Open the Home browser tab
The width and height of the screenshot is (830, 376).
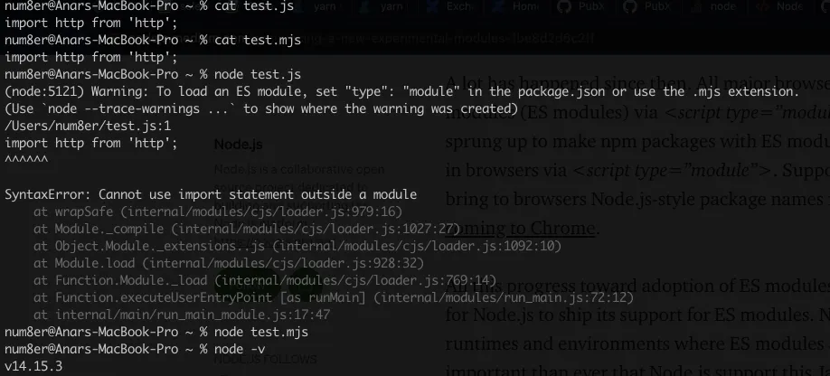(x=525, y=6)
